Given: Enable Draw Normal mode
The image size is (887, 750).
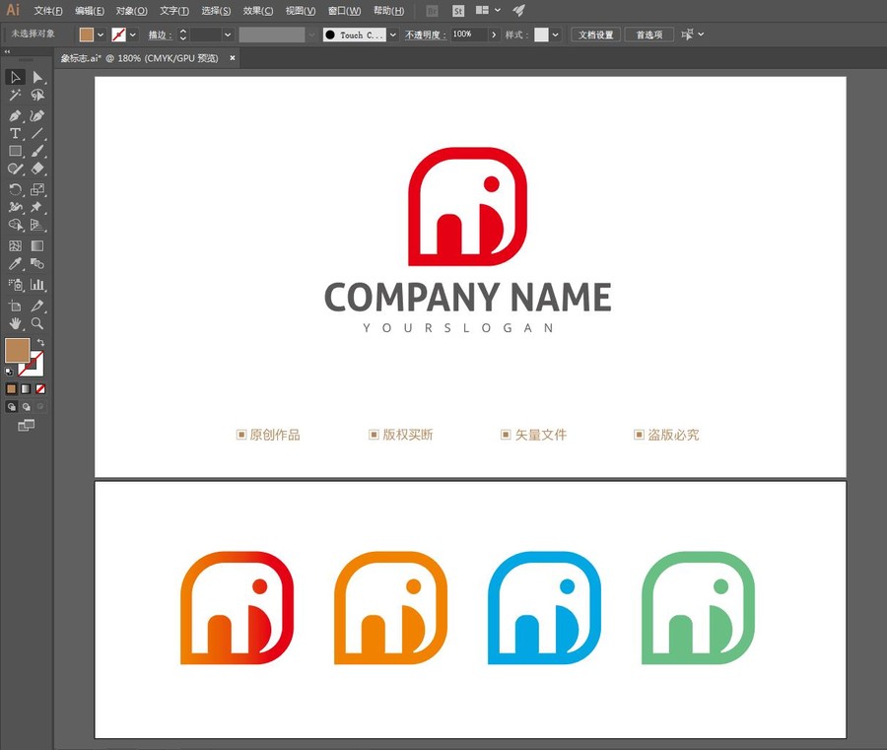Looking at the screenshot, I should (11, 407).
